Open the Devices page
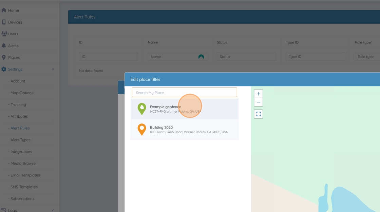 [x=15, y=22]
